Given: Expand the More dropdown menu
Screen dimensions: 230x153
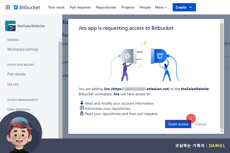Looking at the screenshot, I should pos(161,7).
